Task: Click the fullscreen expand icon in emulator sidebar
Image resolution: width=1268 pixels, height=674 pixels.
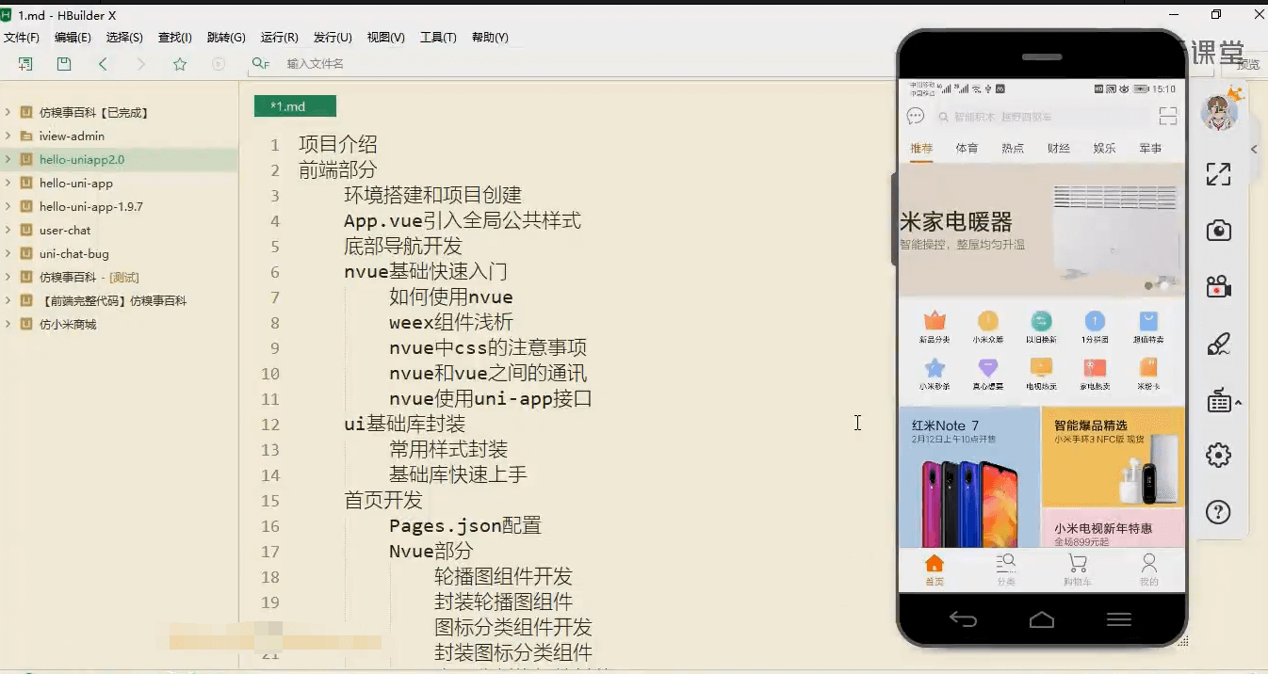Action: tap(1218, 174)
